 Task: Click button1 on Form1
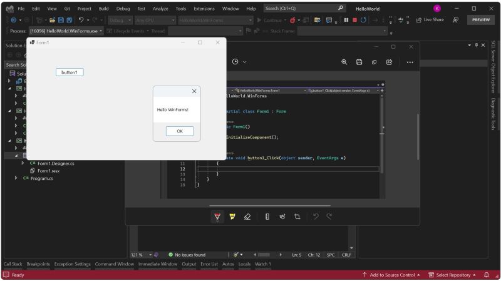(70, 72)
